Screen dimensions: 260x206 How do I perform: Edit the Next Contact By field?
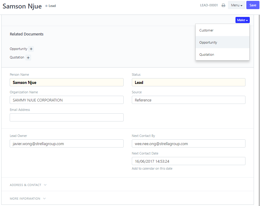click(x=189, y=144)
